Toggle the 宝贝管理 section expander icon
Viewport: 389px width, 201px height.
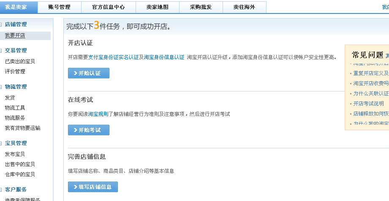(x=2, y=143)
